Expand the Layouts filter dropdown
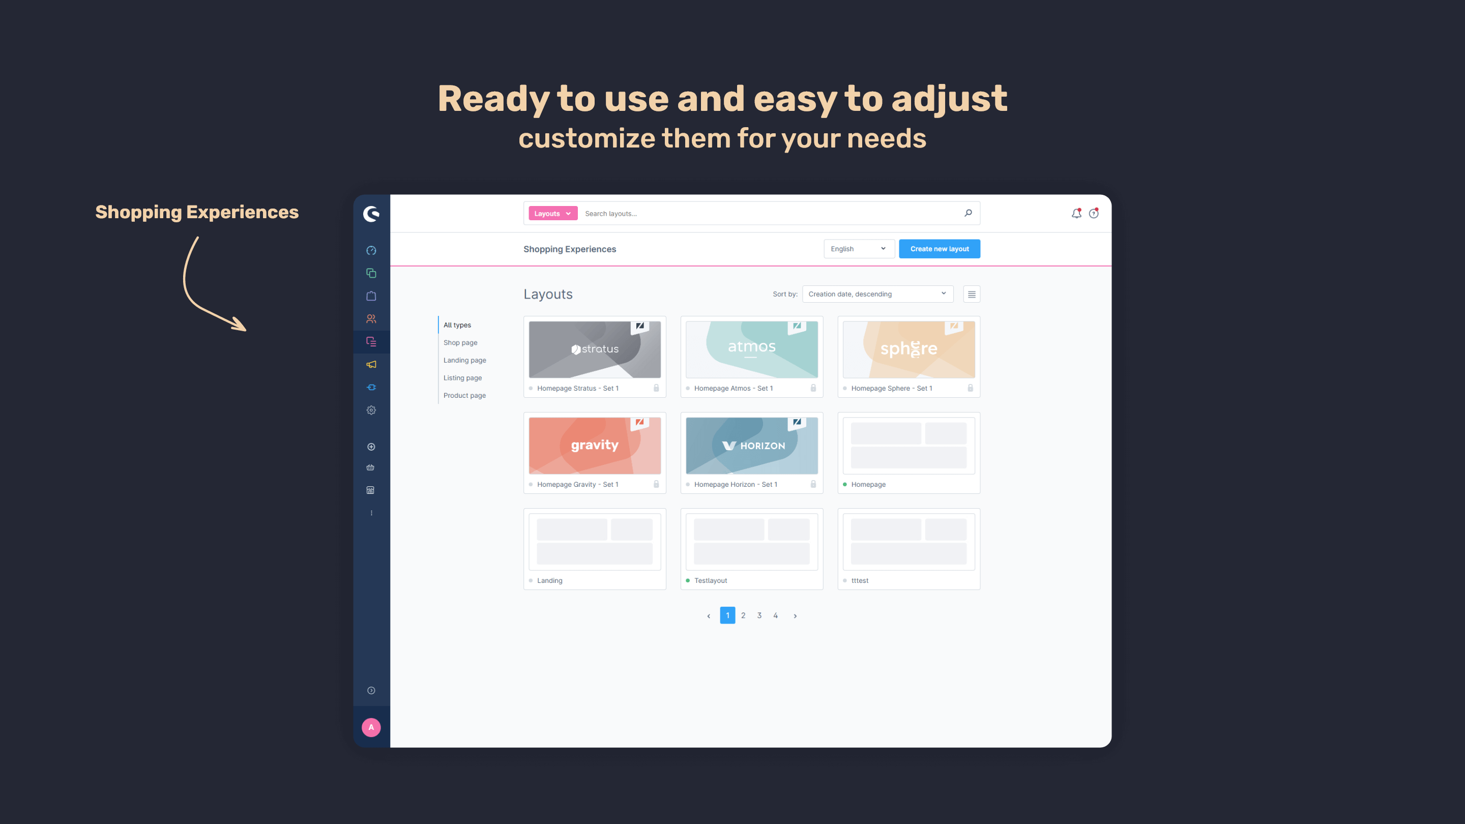 552,213
